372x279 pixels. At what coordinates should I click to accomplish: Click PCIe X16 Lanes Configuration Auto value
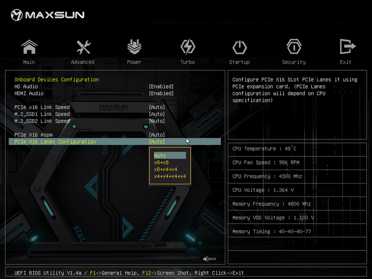(x=157, y=142)
